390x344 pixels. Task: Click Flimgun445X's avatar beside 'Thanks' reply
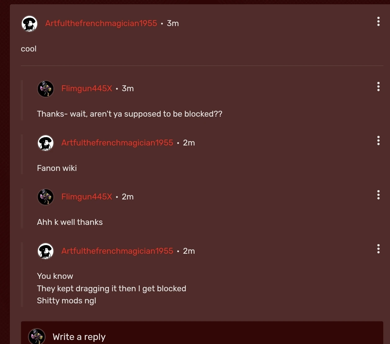[46, 89]
